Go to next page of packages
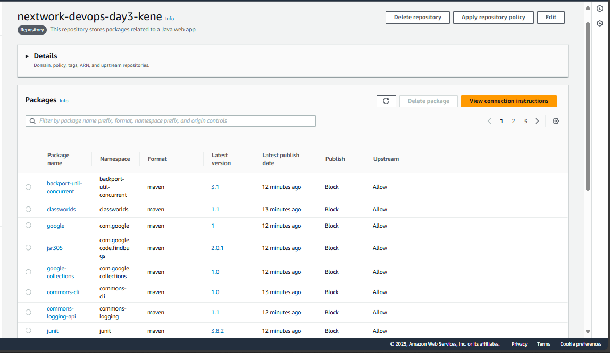The height and width of the screenshot is (353, 610). click(x=537, y=121)
